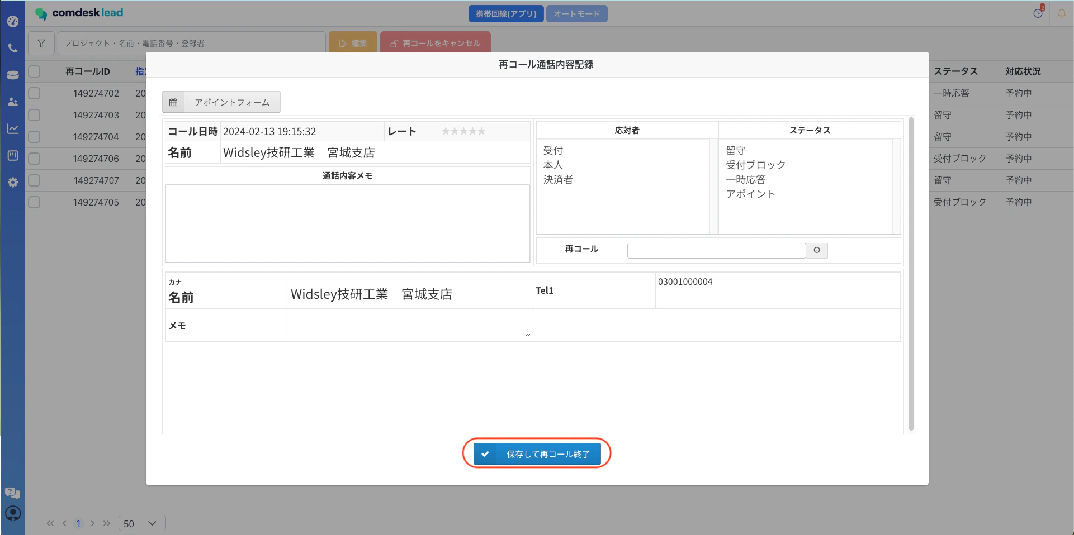This screenshot has height=535, width=1074.
Task: Click the project/name/phone search field
Action: 192,43
